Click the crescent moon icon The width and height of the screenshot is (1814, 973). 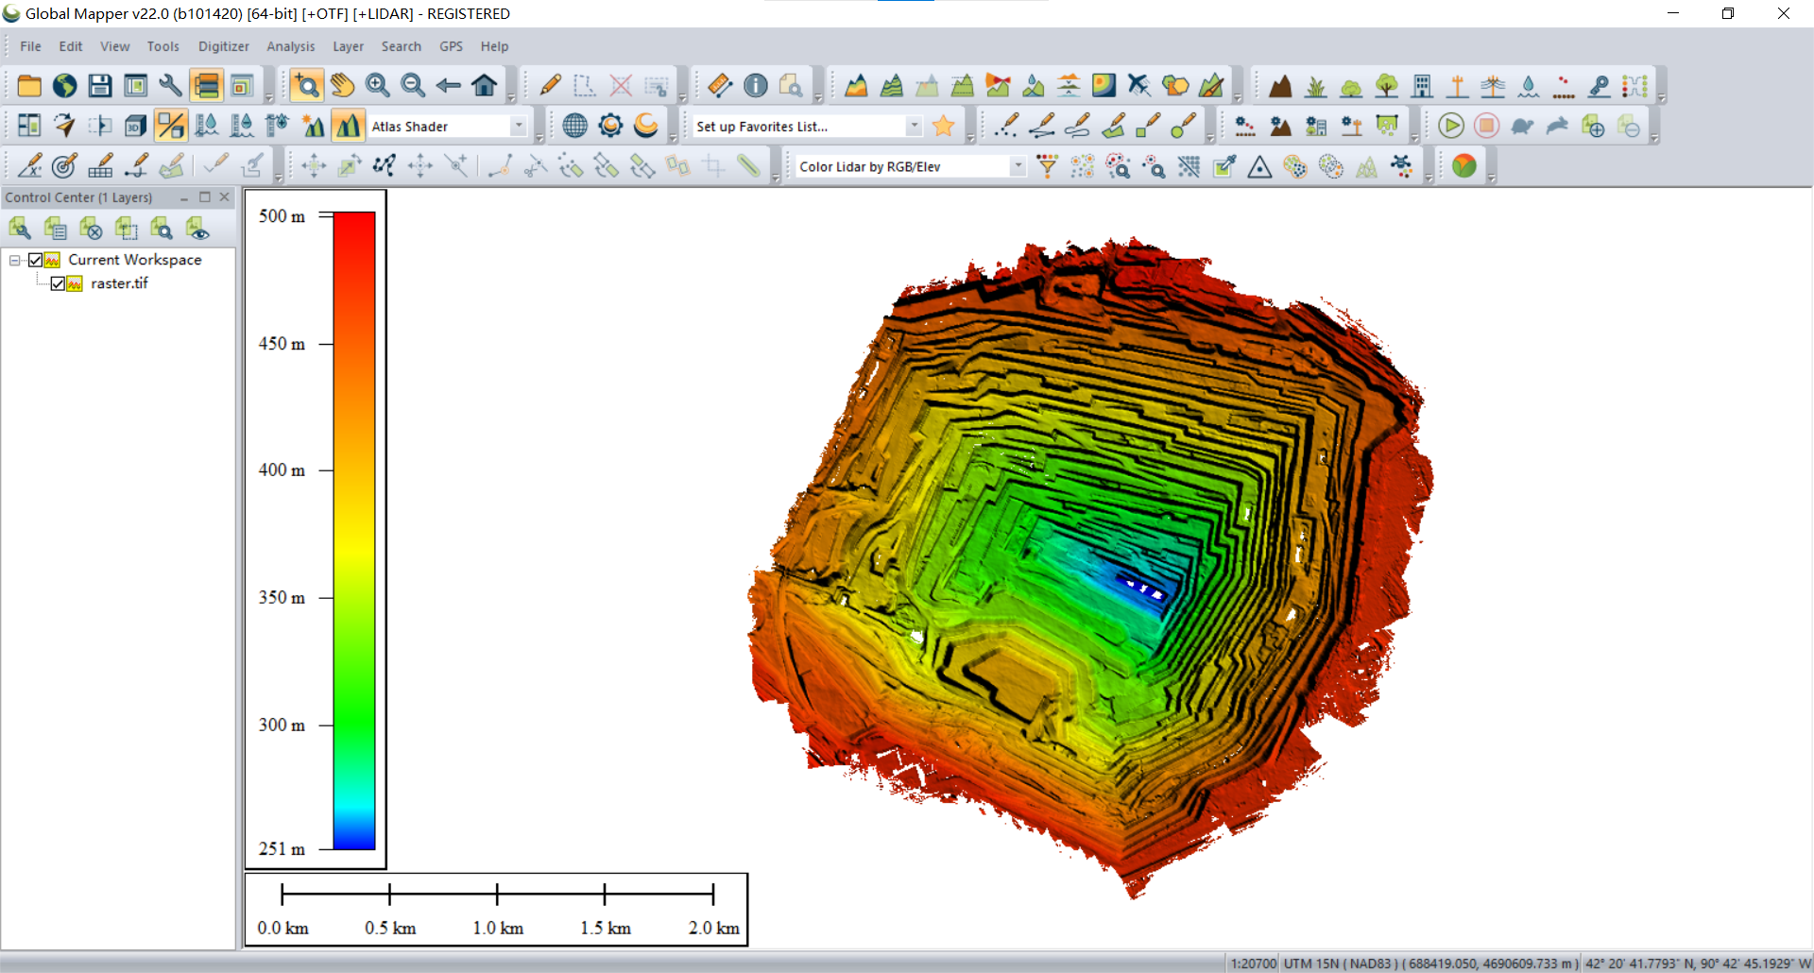(x=646, y=126)
